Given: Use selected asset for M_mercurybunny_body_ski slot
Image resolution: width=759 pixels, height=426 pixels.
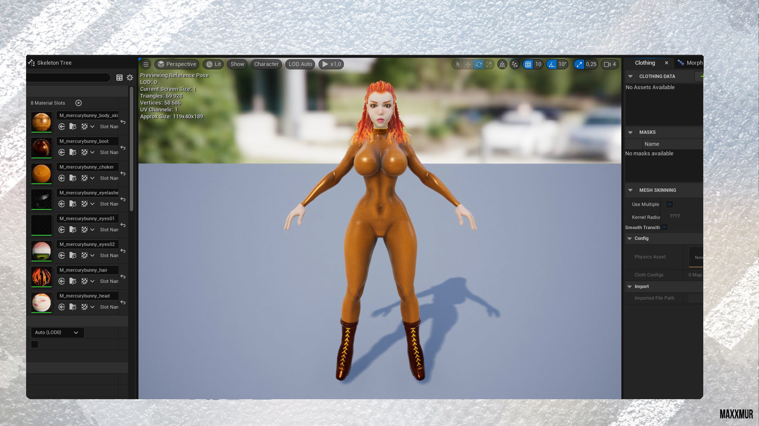Looking at the screenshot, I should tap(62, 127).
